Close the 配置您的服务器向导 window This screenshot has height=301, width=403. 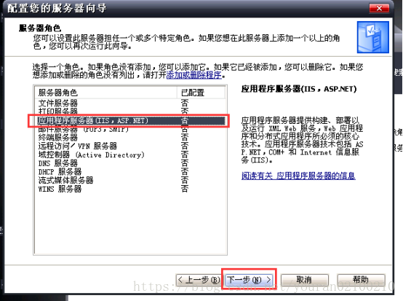(x=379, y=8)
